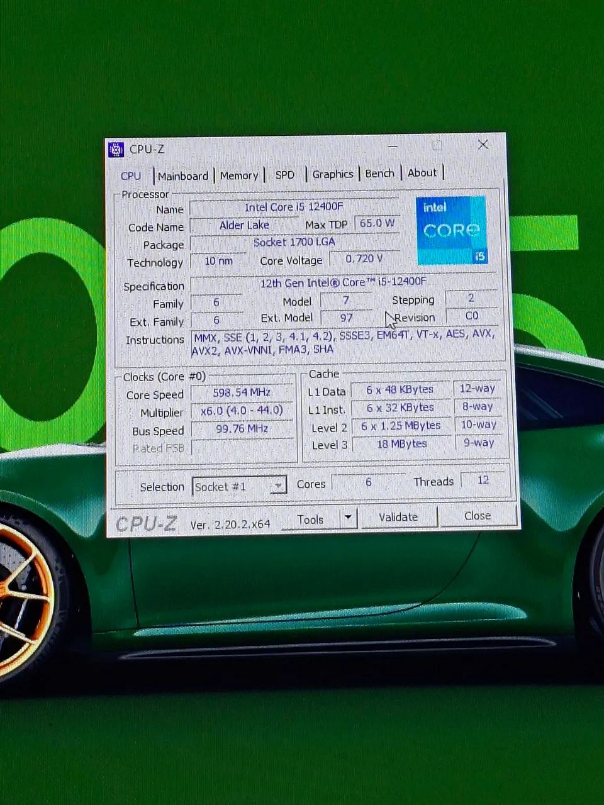Image resolution: width=604 pixels, height=805 pixels.
Task: Click the Max TDP value 65.0 W
Action: pyautogui.click(x=377, y=223)
